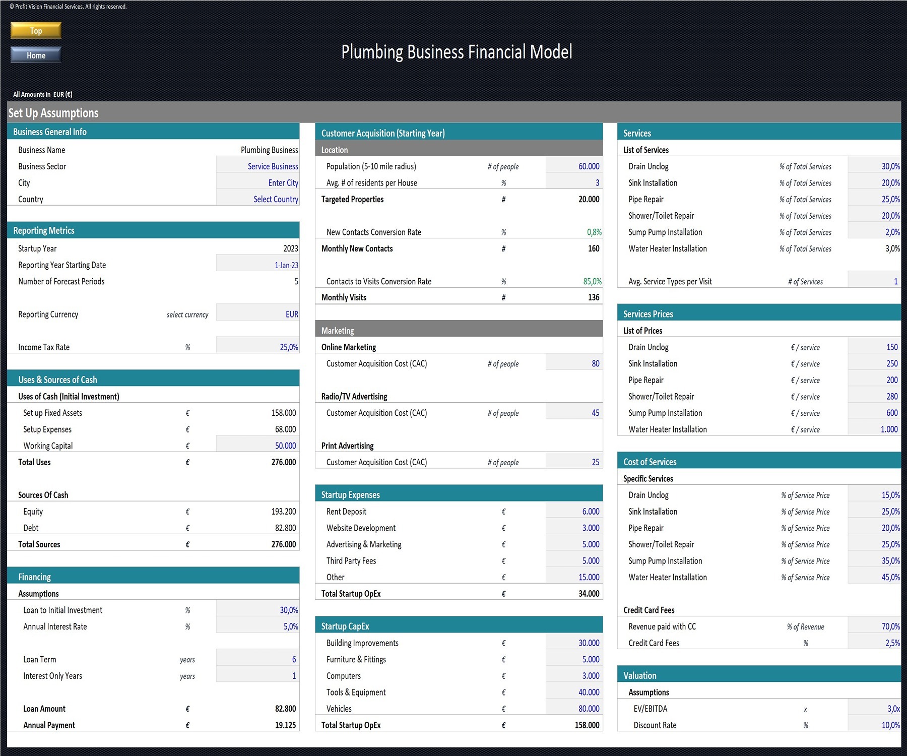
Task: Click the Set Up Assumptions heading
Action: pyautogui.click(x=53, y=113)
